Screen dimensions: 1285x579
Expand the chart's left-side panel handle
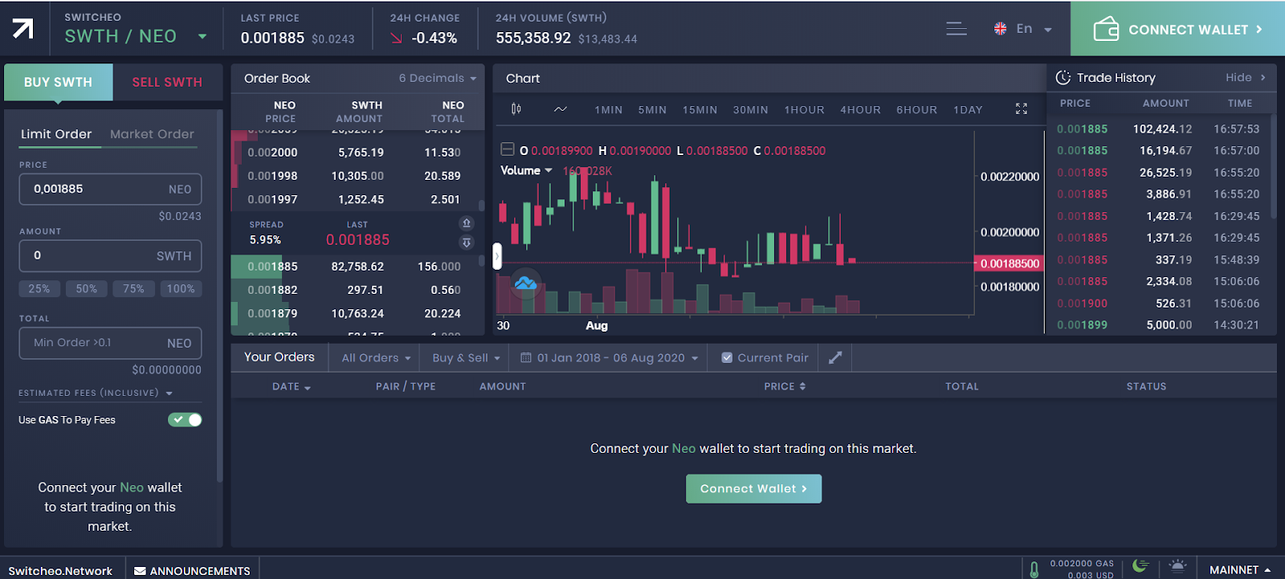(497, 256)
